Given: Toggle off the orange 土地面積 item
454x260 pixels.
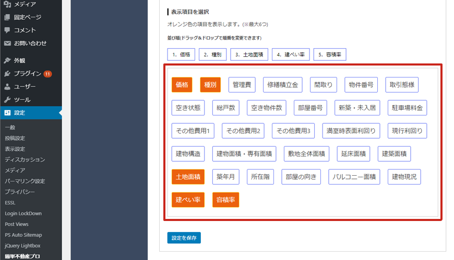Looking at the screenshot, I should click(x=188, y=177).
